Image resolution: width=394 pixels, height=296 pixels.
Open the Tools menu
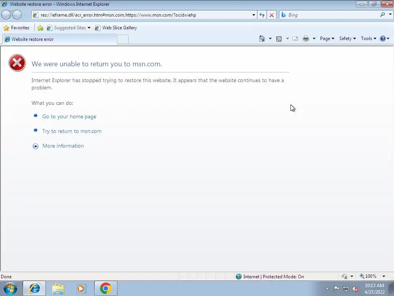tap(368, 39)
